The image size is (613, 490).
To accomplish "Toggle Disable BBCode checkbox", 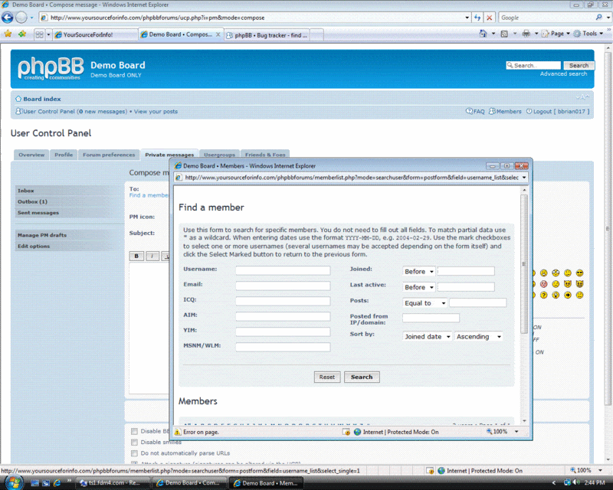I will (135, 431).
